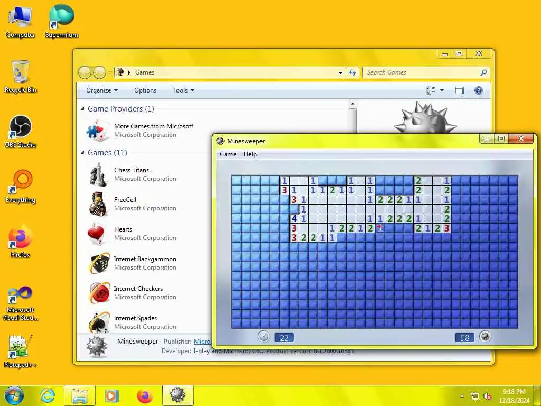Select the Internet Checkers icon
This screenshot has height=406, width=541.
tap(99, 293)
